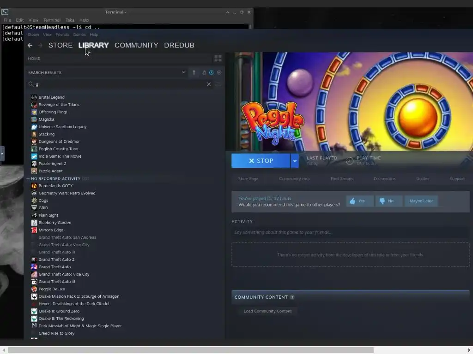Select the Mirror's Edge icon
This screenshot has width=473, height=354.
point(34,230)
